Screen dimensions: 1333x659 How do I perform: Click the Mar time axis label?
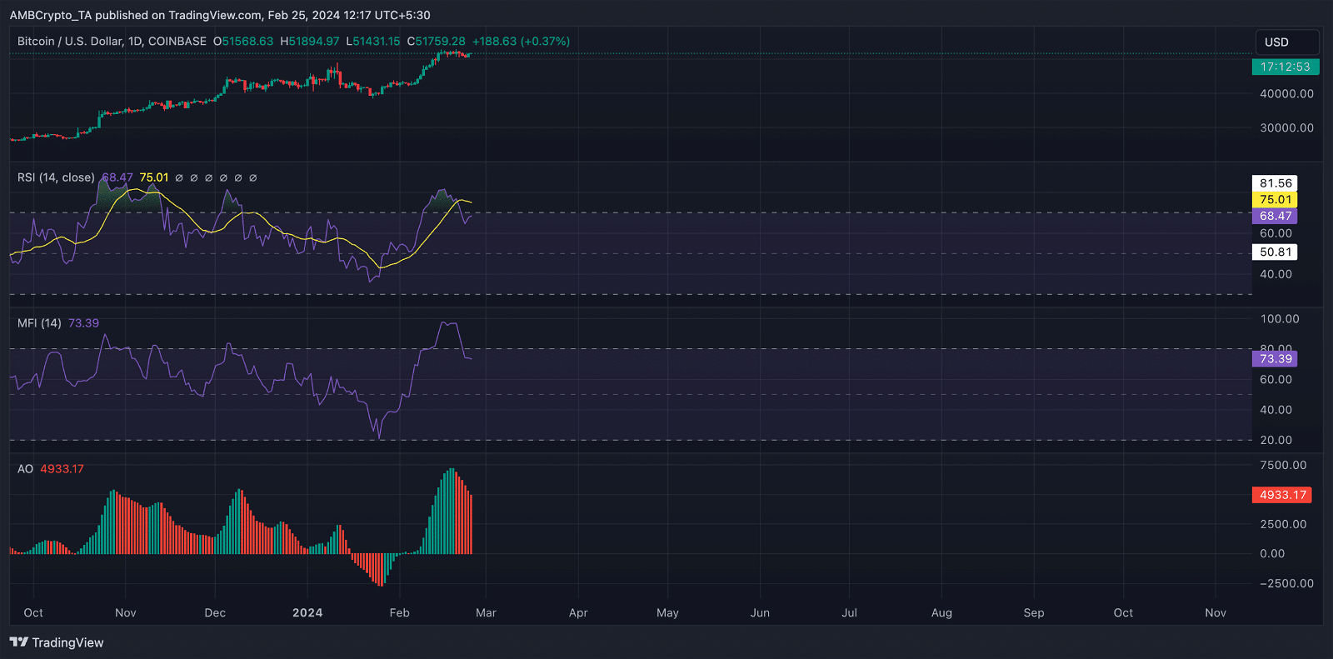486,612
